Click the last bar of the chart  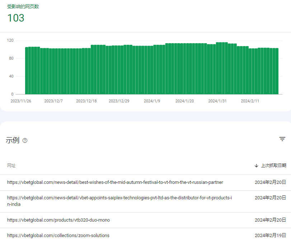(277, 71)
